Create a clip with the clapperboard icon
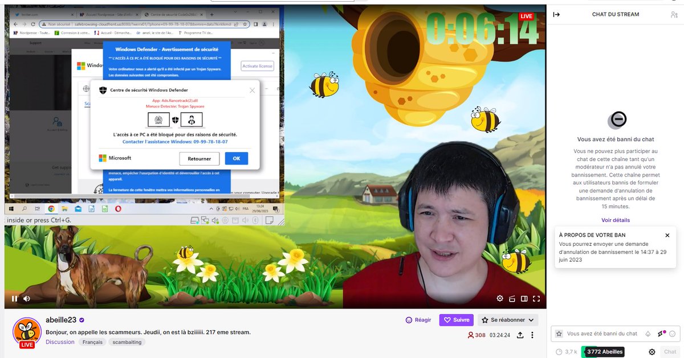This screenshot has height=358, width=684. [x=512, y=298]
